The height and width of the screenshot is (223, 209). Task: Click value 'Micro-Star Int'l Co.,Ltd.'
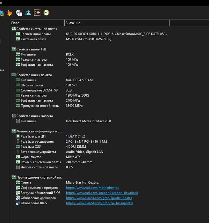pos(83,182)
